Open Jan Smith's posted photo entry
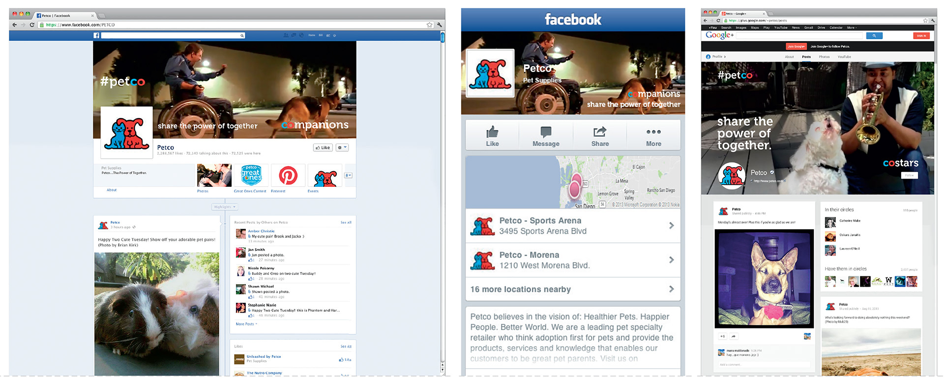The image size is (944, 384). click(293, 255)
